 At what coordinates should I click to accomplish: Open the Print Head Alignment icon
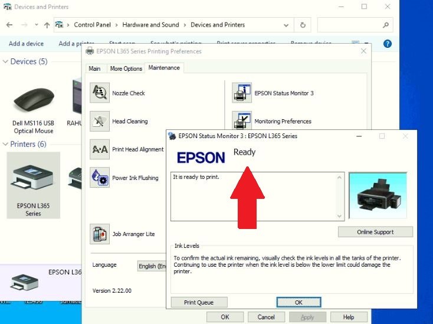[100, 149]
